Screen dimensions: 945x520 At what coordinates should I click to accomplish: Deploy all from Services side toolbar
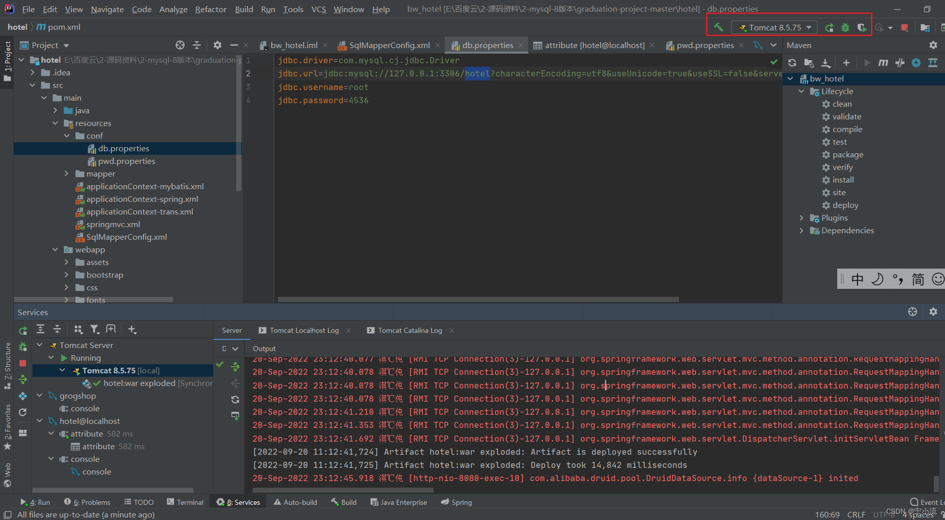pyautogui.click(x=23, y=379)
